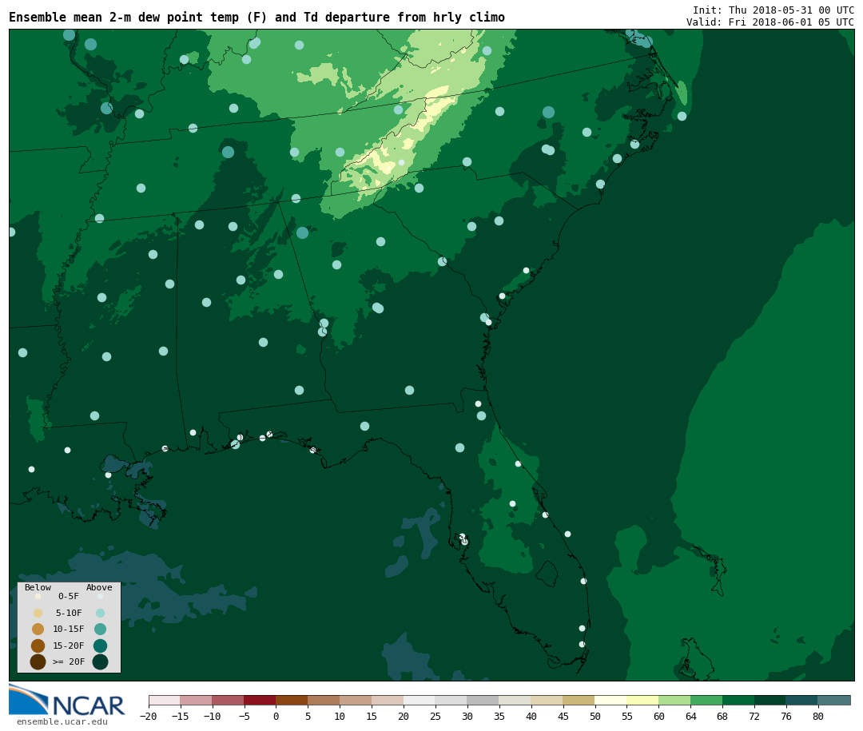Screen dimensions: 863x731
Task: Click the 'Above' legend heading
Action: (99, 587)
